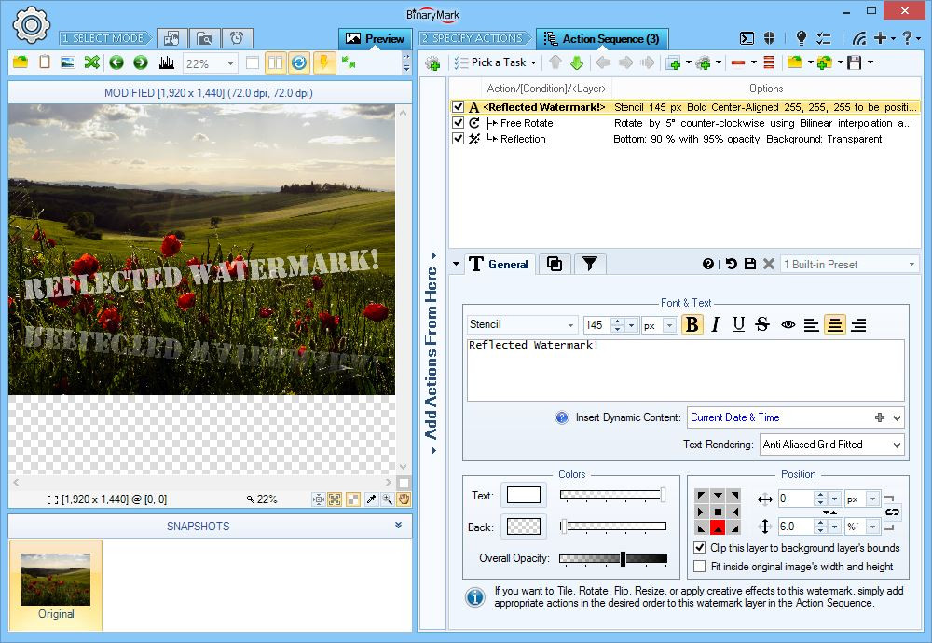Uncheck the Free Rotate action checkbox
Screen dimensions: 932x643
[458, 123]
